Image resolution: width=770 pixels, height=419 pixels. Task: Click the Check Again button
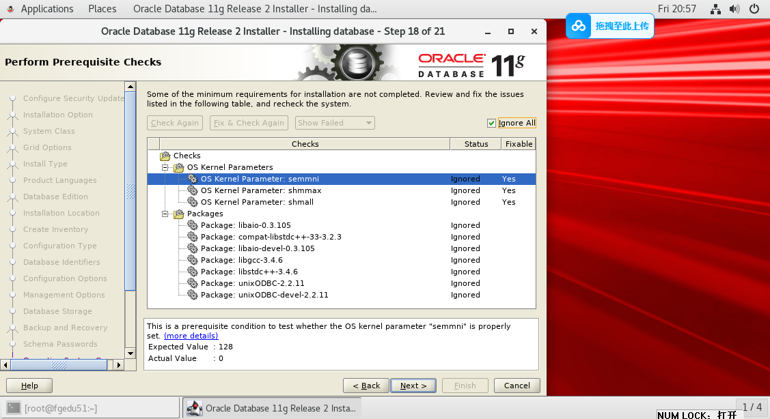[x=175, y=123]
